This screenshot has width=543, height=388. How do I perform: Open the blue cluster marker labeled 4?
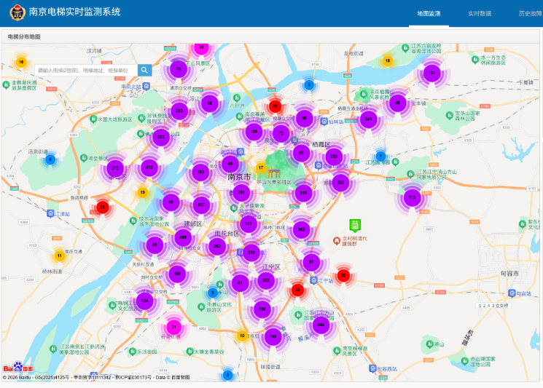(50, 159)
